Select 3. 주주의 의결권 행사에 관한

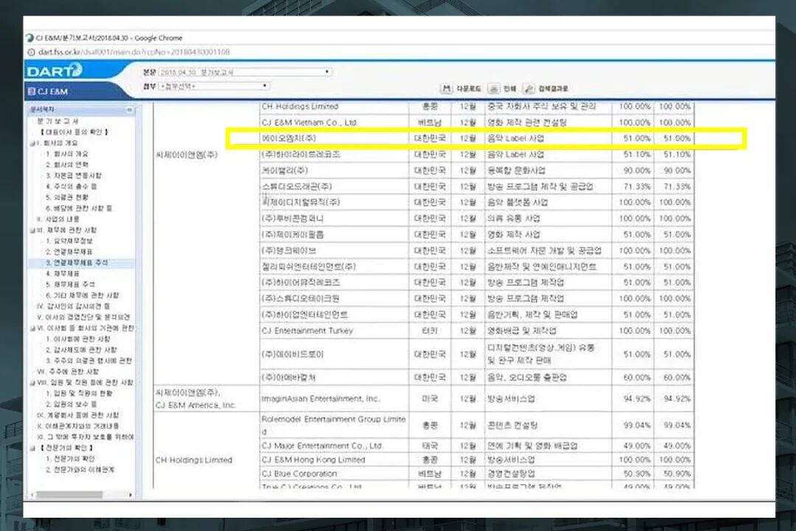pyautogui.click(x=88, y=361)
